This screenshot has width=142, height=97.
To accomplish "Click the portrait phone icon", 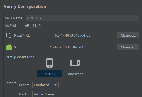I will pyautogui.click(x=50, y=63).
